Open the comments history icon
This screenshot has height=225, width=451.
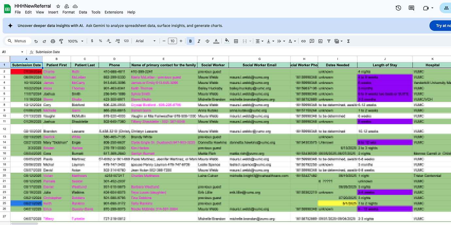point(411,8)
